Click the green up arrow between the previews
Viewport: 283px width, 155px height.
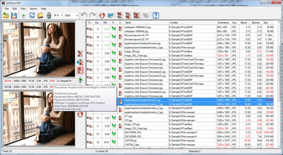pos(80,80)
